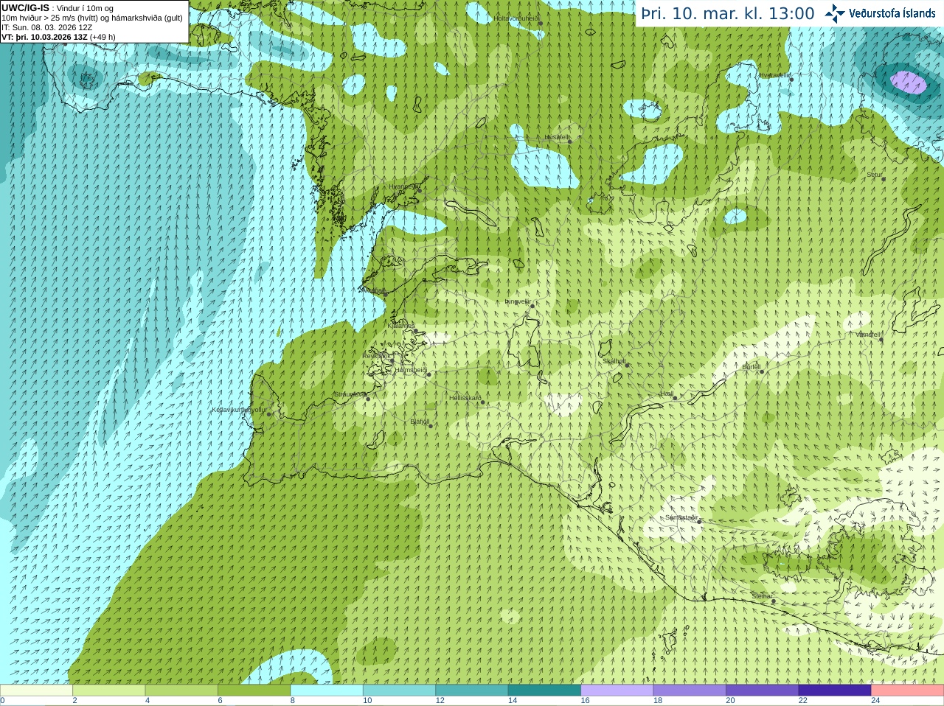The image size is (944, 706).
Task: Click the Sámsstaðir station label
Action: pos(681,517)
